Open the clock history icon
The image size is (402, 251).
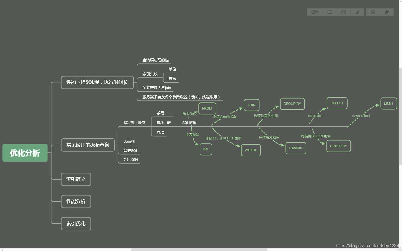click(344, 12)
